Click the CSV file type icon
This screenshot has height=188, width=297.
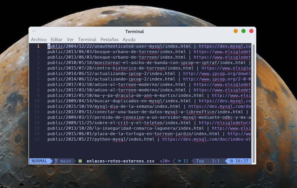pos(80,161)
